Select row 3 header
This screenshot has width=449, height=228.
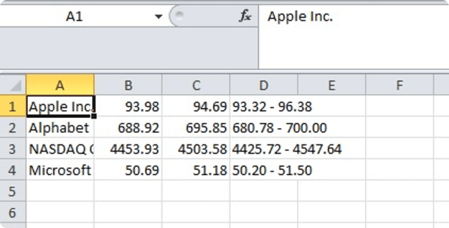click(x=13, y=149)
